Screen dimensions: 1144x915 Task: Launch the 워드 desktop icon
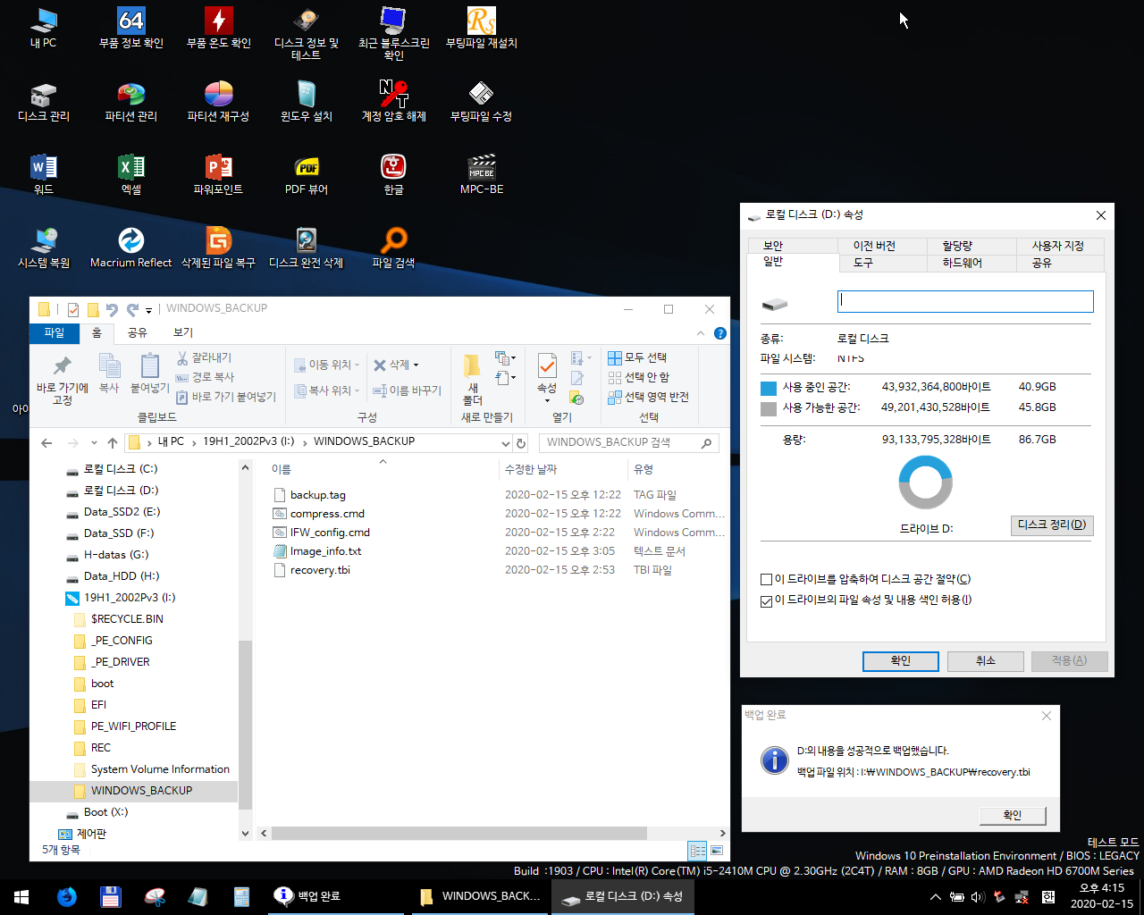(x=44, y=175)
